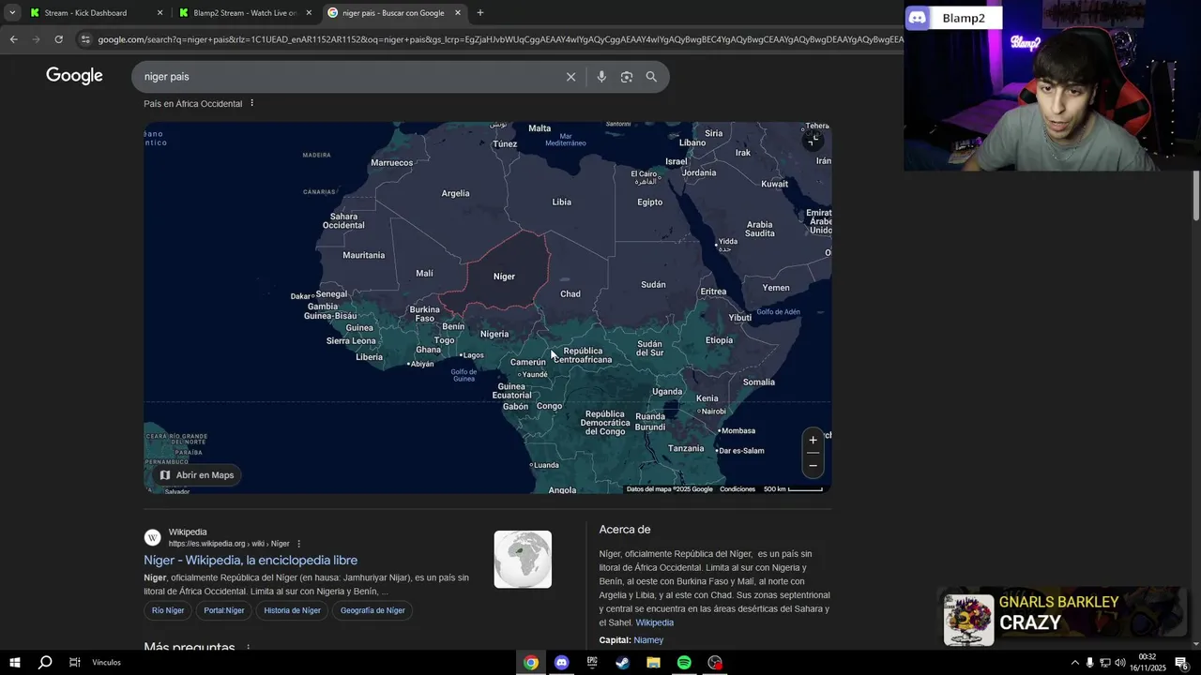Click the Egipto label on the map

(649, 202)
